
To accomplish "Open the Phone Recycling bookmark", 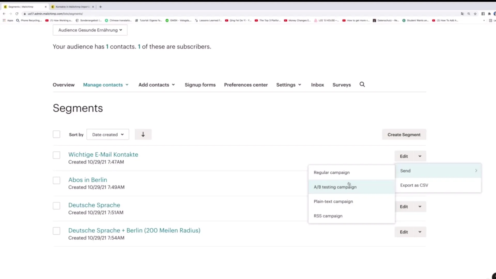I will [x=29, y=20].
